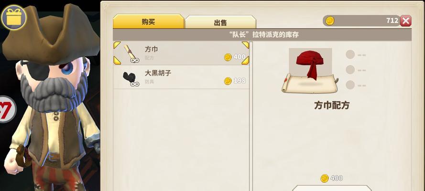This screenshot has width=425, height=191.
Task: Click the 712 coin balance bar
Action: [x=361, y=21]
